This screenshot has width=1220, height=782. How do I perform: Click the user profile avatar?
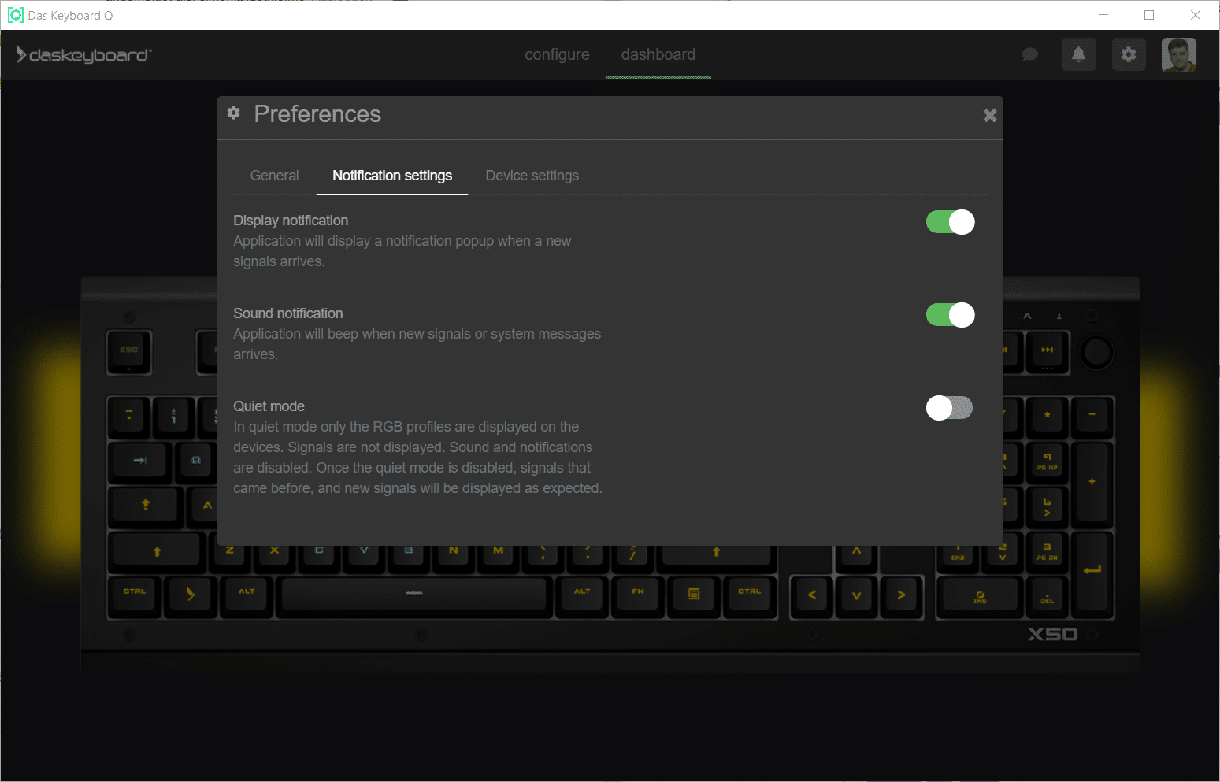pyautogui.click(x=1178, y=54)
